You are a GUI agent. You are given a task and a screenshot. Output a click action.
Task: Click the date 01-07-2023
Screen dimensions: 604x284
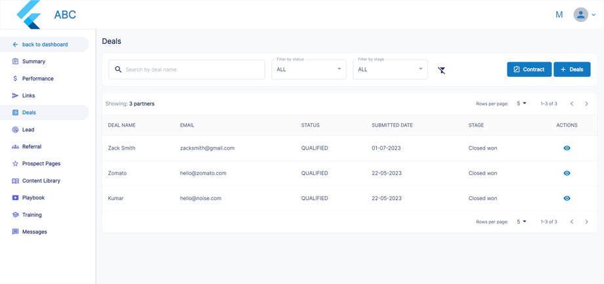[386, 148]
